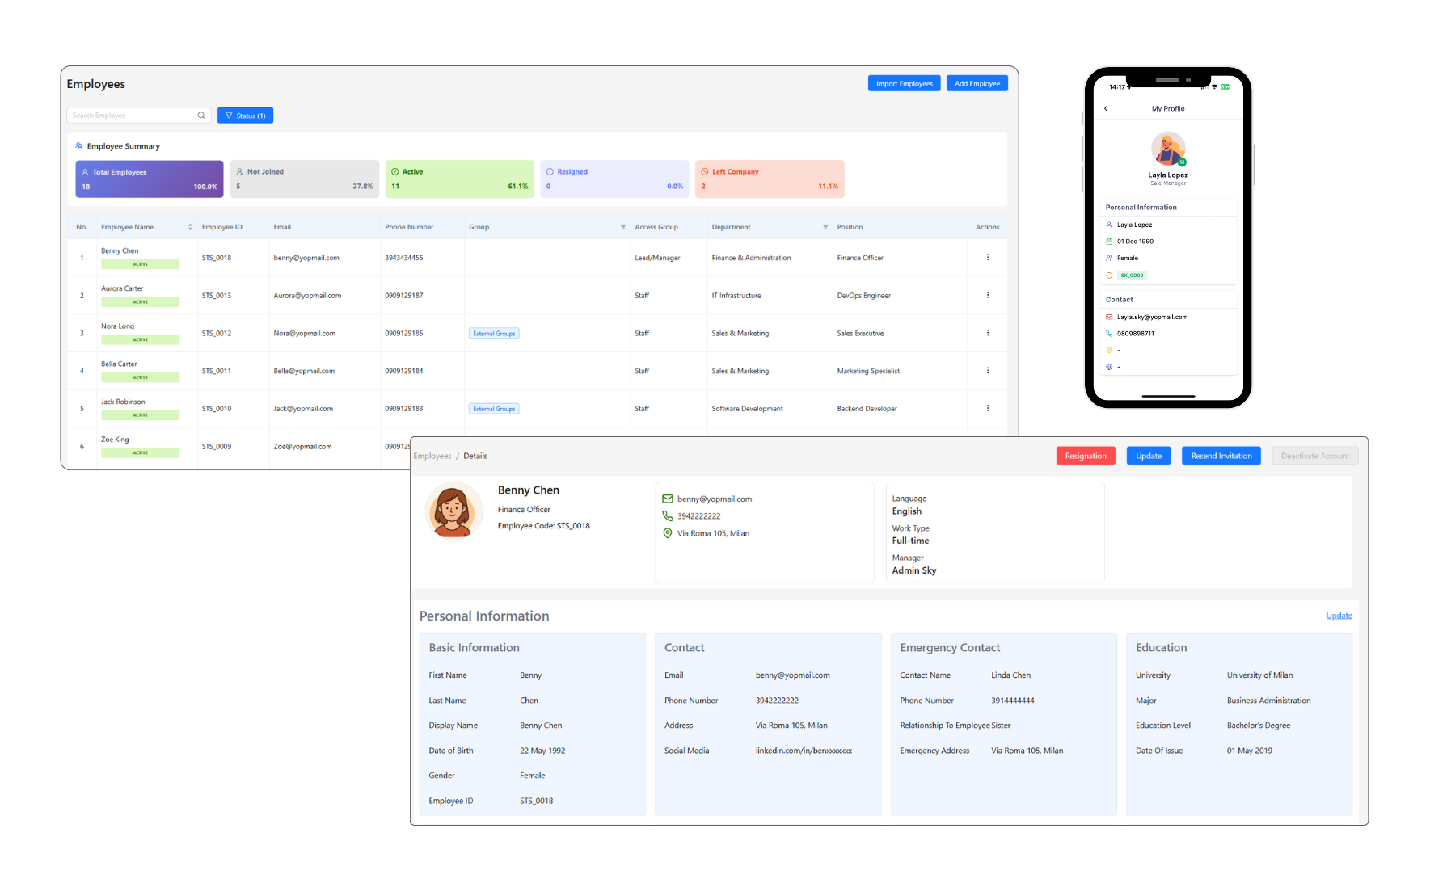Click Layla Lopez's profile avatar on phone

coord(1167,149)
